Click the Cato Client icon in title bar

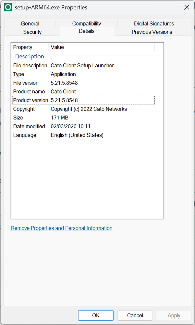[x=8, y=7]
